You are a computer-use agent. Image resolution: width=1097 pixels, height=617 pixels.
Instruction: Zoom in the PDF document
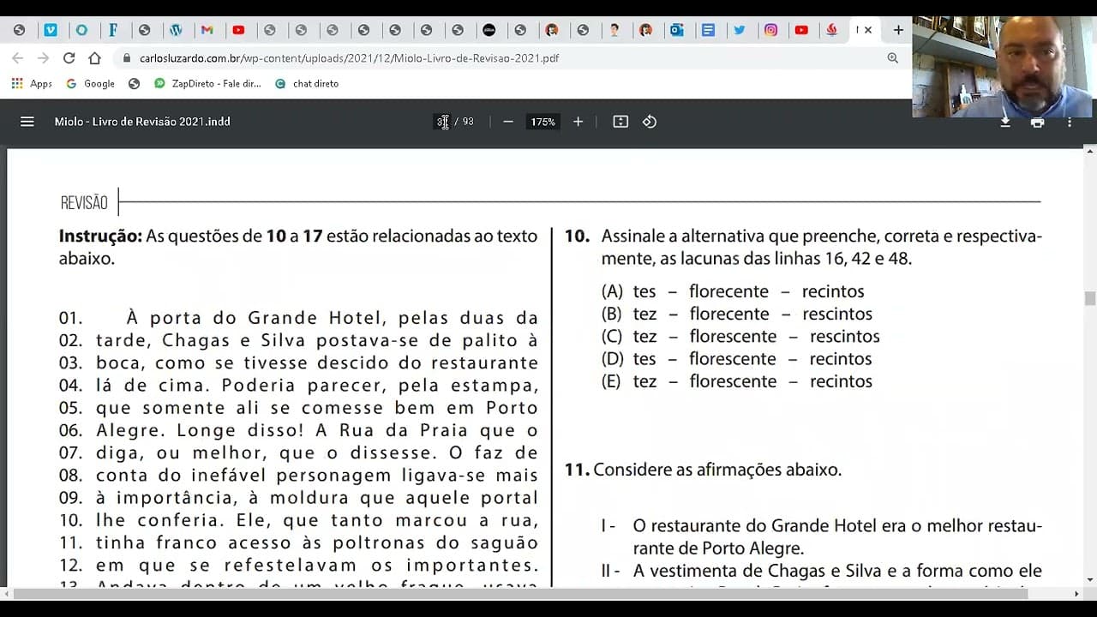pyautogui.click(x=578, y=122)
